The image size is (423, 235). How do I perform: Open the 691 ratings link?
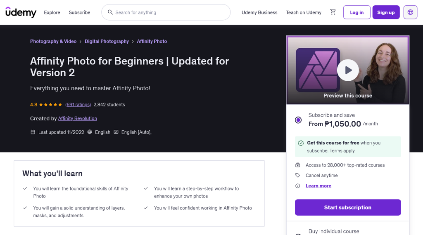pyautogui.click(x=78, y=105)
